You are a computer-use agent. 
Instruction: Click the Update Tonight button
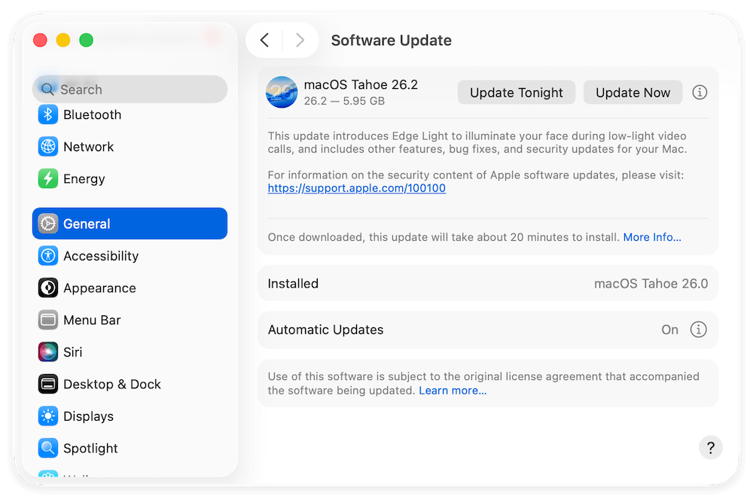point(516,92)
